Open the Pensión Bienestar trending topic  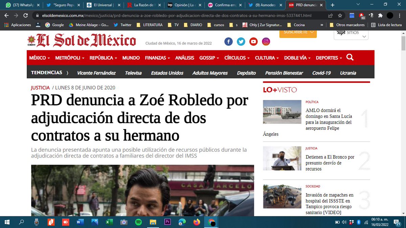pos(284,73)
